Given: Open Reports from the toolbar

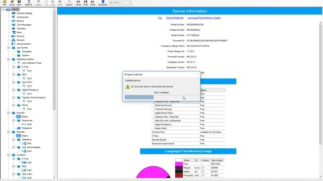Looking at the screenshot, I should point(28,3).
